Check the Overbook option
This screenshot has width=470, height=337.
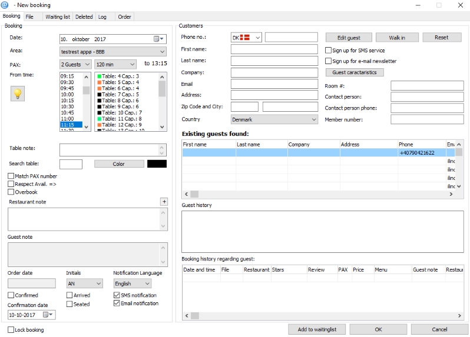tap(11, 192)
